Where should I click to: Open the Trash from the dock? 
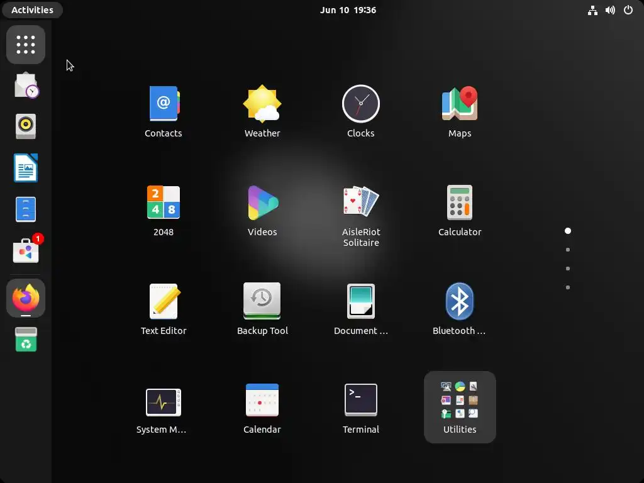coord(26,339)
